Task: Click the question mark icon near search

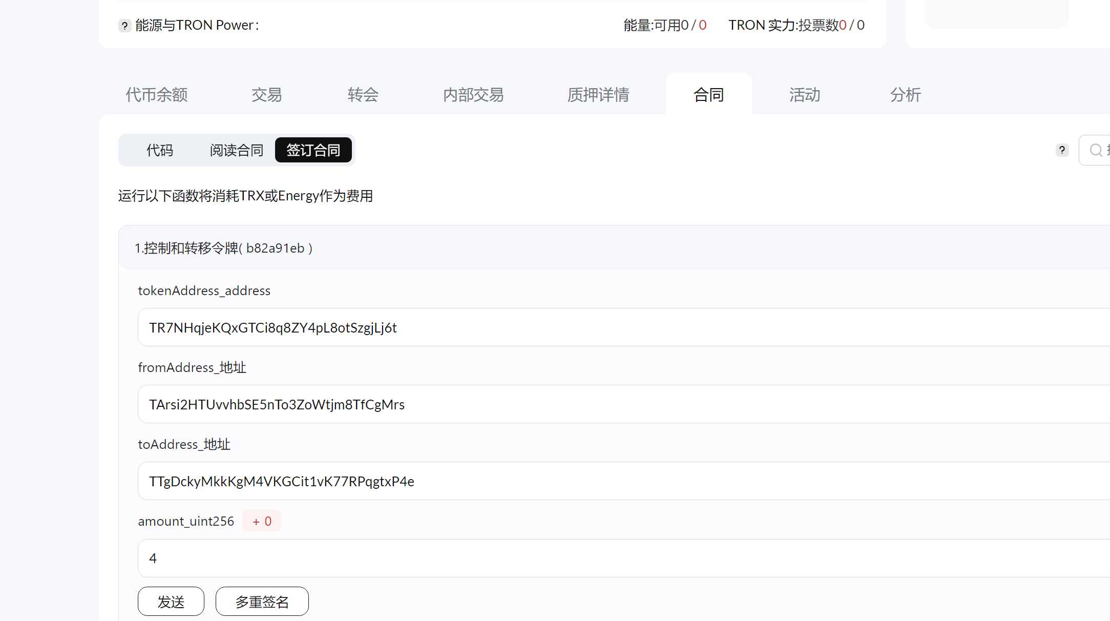Action: coord(1062,150)
